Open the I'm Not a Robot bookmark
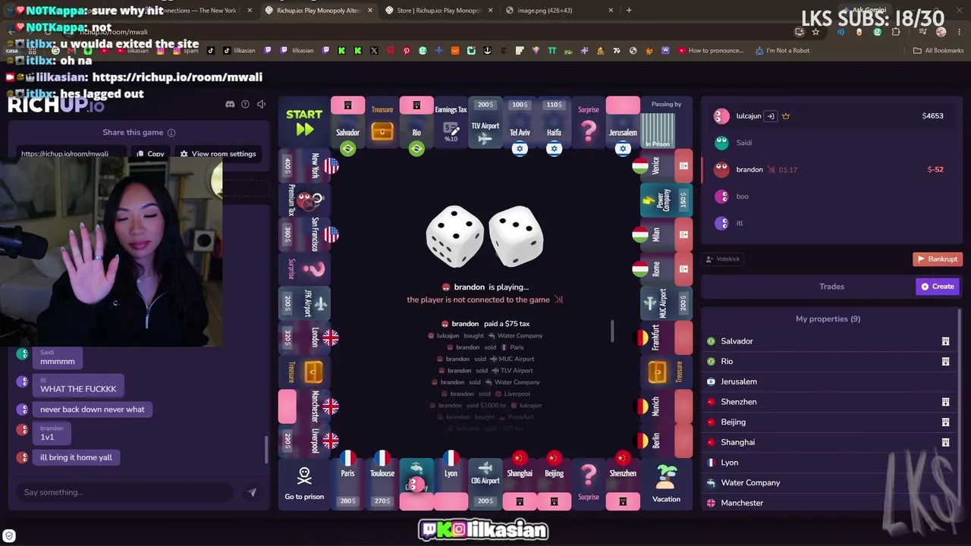The height and width of the screenshot is (546, 971). [782, 51]
